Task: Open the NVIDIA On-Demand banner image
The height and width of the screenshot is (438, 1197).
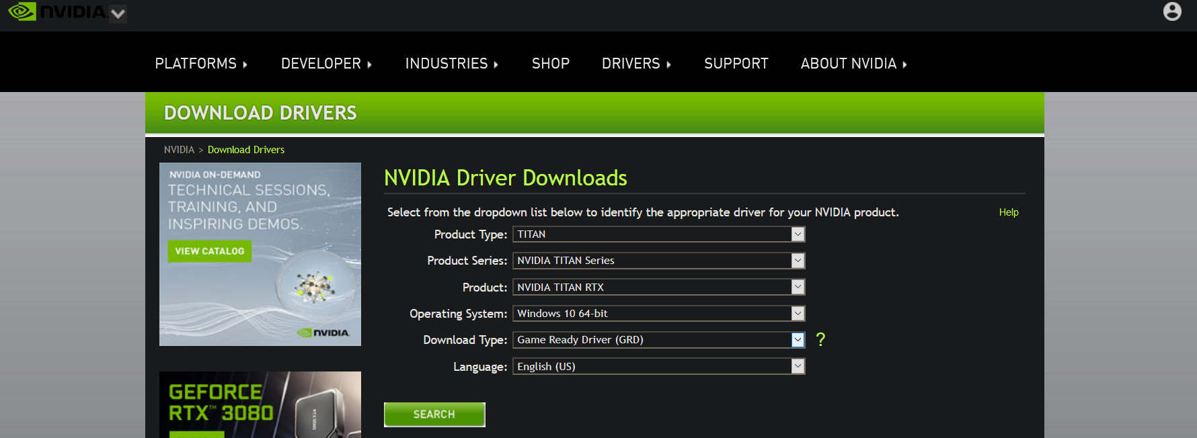Action: pos(260,254)
